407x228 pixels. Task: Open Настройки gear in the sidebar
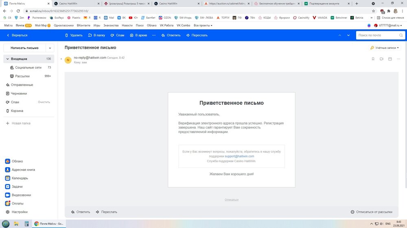pos(20,212)
